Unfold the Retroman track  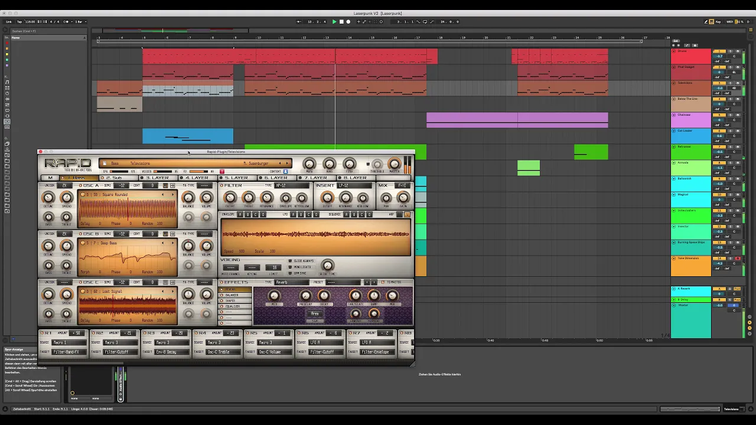[674, 147]
